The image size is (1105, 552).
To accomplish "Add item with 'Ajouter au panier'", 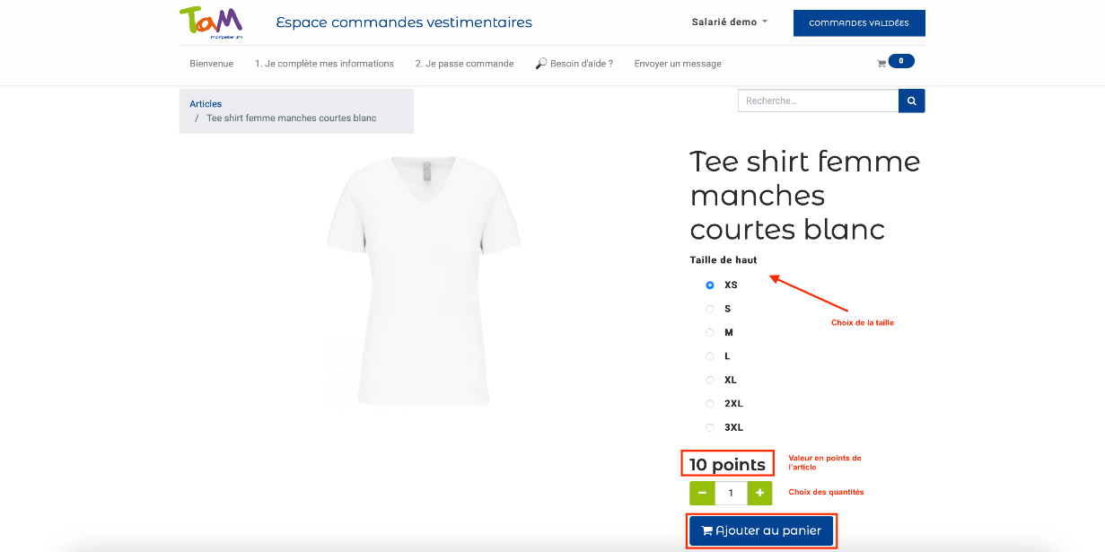I will pos(761,530).
